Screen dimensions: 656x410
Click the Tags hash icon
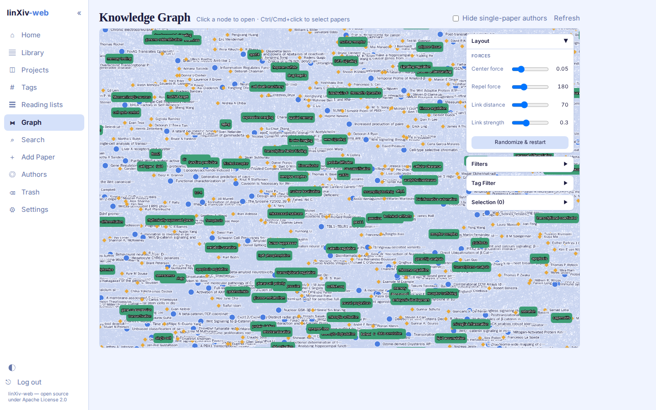point(12,87)
